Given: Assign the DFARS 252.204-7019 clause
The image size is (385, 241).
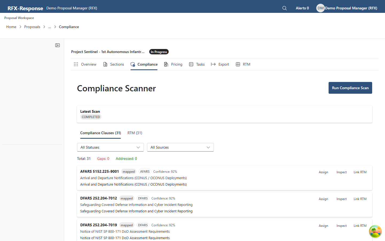Looking at the screenshot, I should pyautogui.click(x=323, y=226).
